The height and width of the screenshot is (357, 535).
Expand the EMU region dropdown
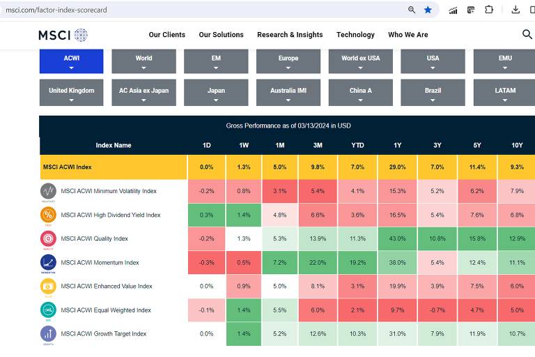tap(504, 61)
